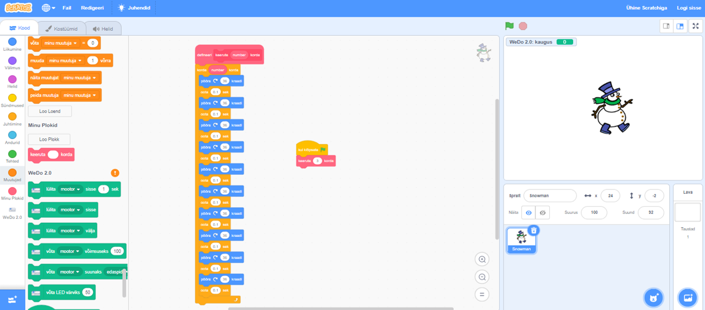Screen dimensions: 705x310
Task: Open moötor dropdown in võimsuseks block
Action: pos(70,251)
